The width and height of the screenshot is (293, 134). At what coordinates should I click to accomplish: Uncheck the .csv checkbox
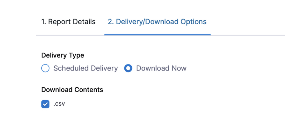(46, 104)
